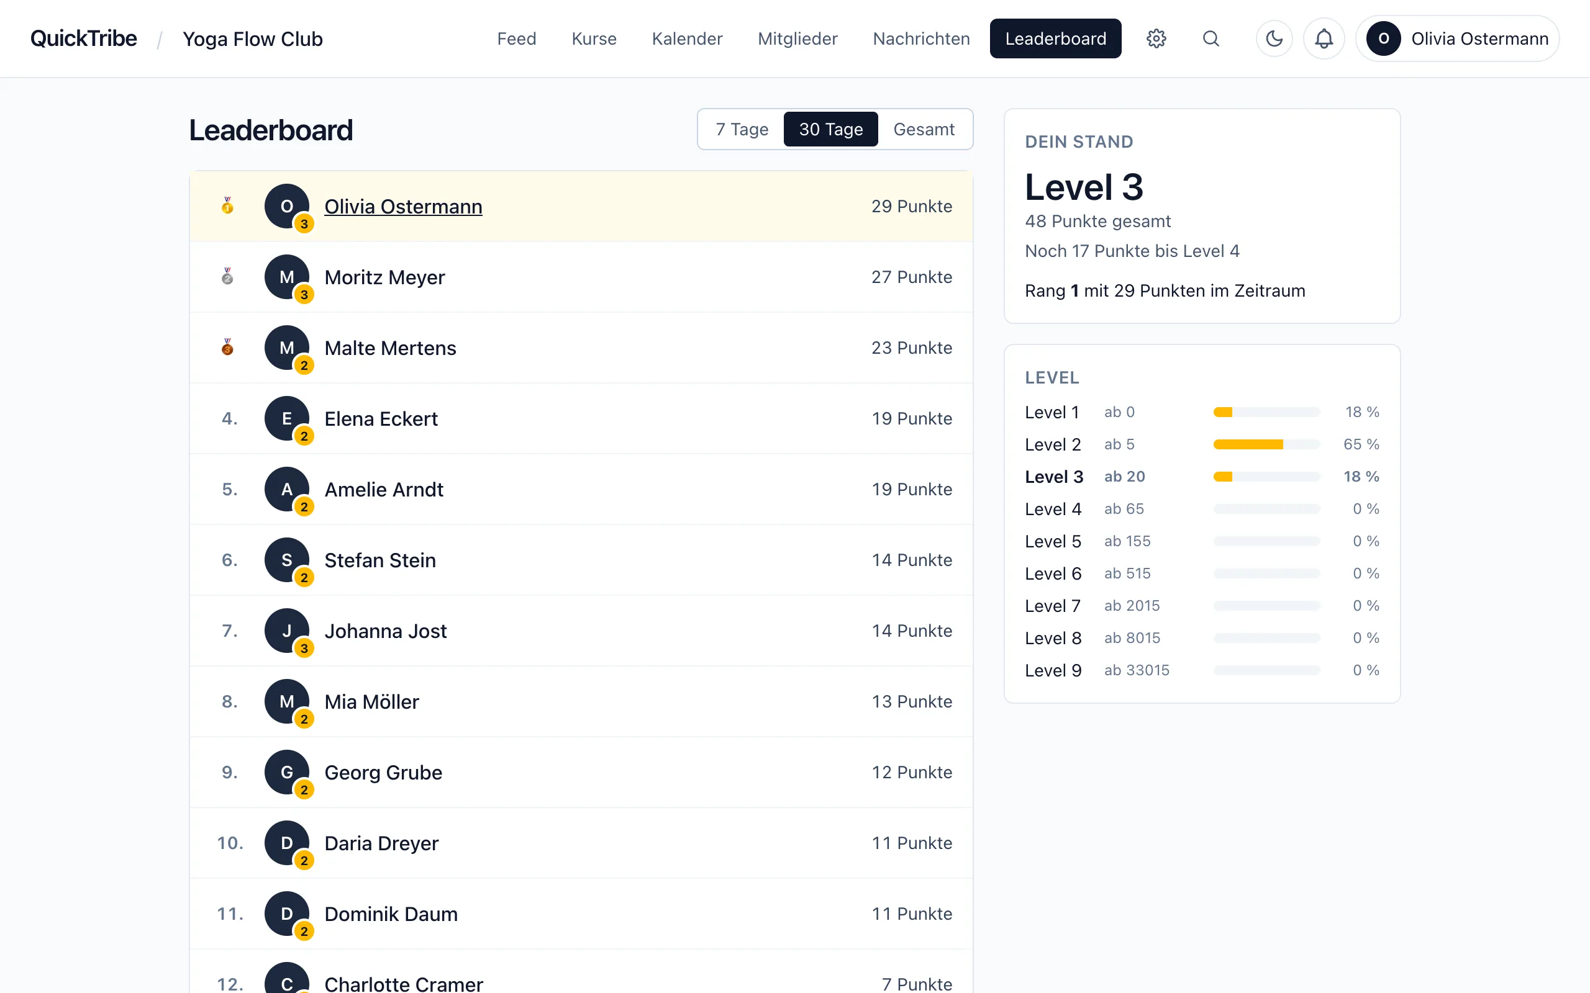1590x993 pixels.
Task: Click '65 %' beside Level 2
Action: coord(1361,444)
